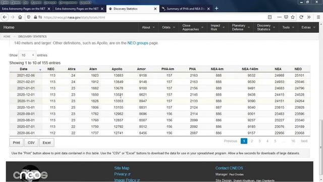This screenshot has height=182, width=323.
Task: Reload the page with the refresh icon
Action: click(x=301, y=17)
